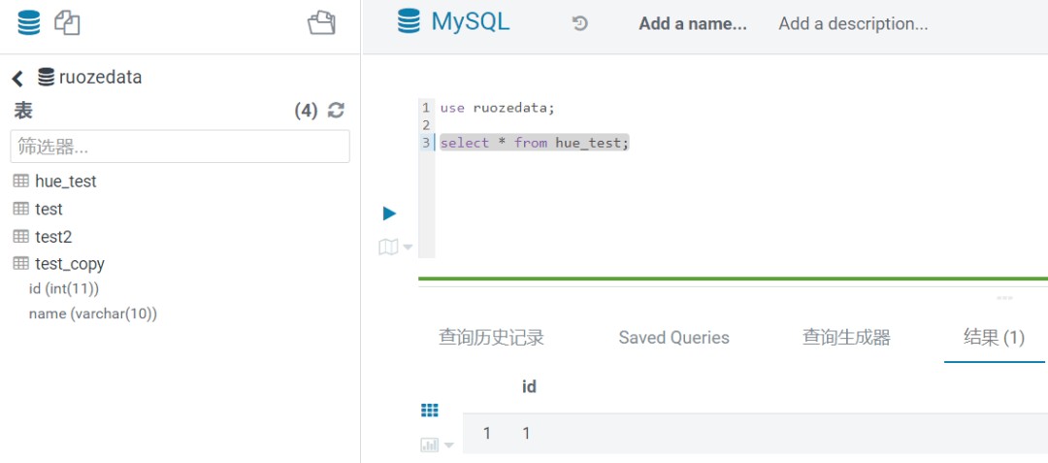
Task: Show results grid view icon
Action: [x=429, y=411]
